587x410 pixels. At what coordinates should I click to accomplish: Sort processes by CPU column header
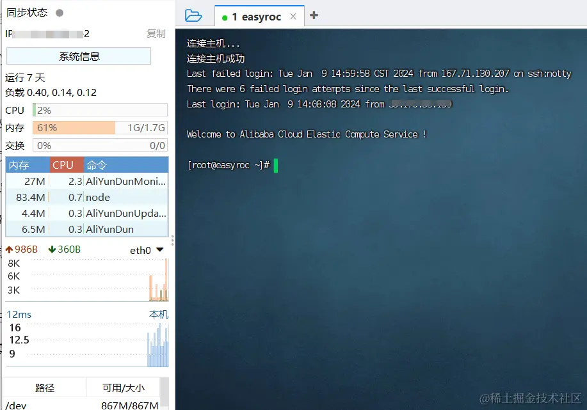[x=67, y=165]
